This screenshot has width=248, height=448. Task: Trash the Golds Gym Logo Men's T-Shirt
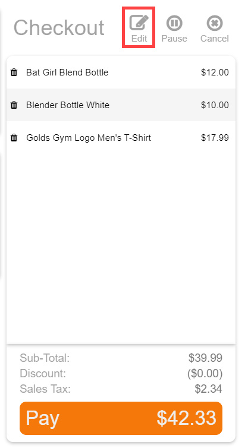point(14,138)
